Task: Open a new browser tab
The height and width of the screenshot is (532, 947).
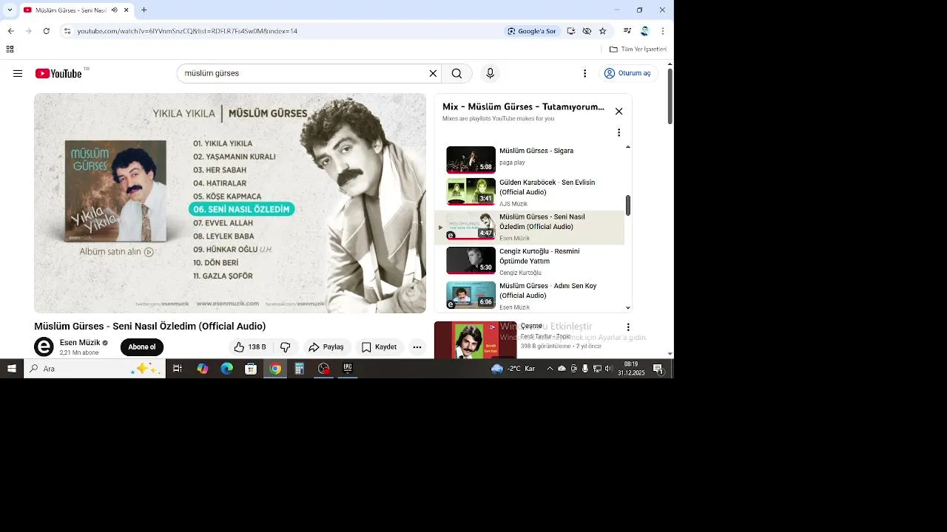Action: [144, 10]
